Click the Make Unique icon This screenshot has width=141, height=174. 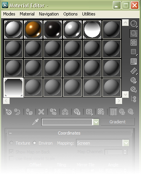(x=65, y=112)
